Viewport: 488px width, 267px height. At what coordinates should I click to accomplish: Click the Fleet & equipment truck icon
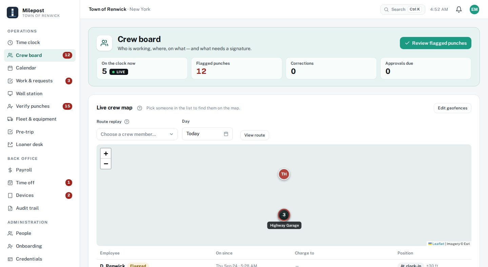tap(10, 119)
